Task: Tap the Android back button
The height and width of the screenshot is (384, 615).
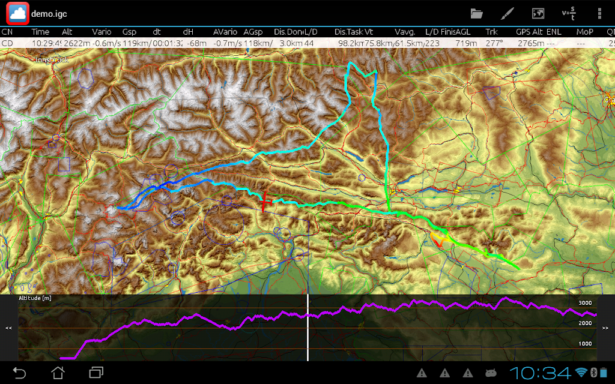Action: 19,373
